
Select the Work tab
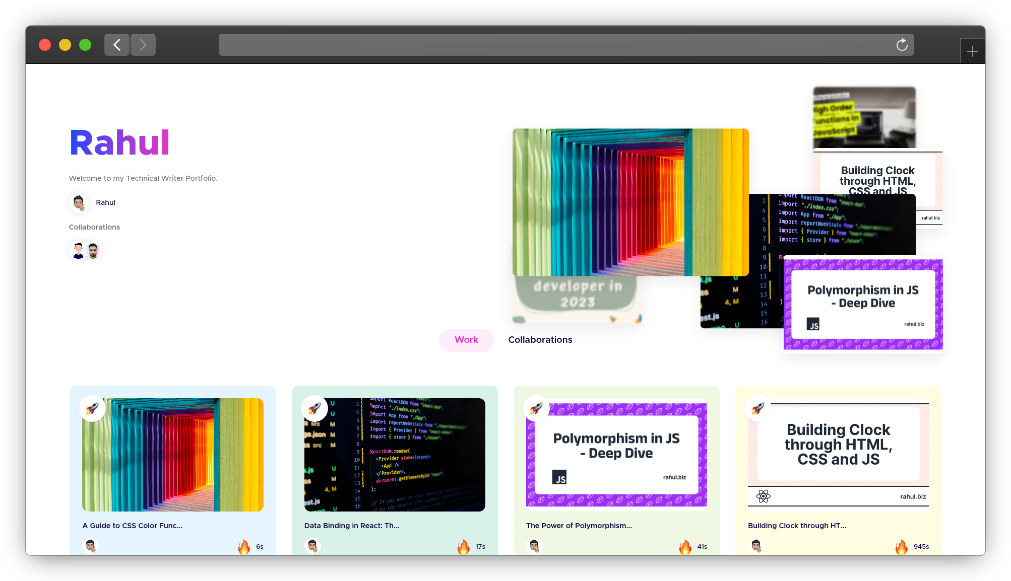(466, 340)
